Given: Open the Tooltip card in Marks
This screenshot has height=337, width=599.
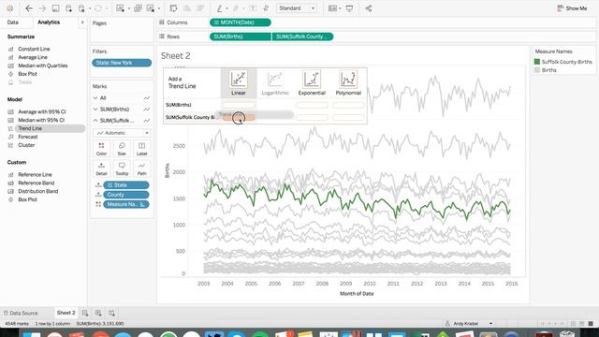Looking at the screenshot, I should click(122, 168).
